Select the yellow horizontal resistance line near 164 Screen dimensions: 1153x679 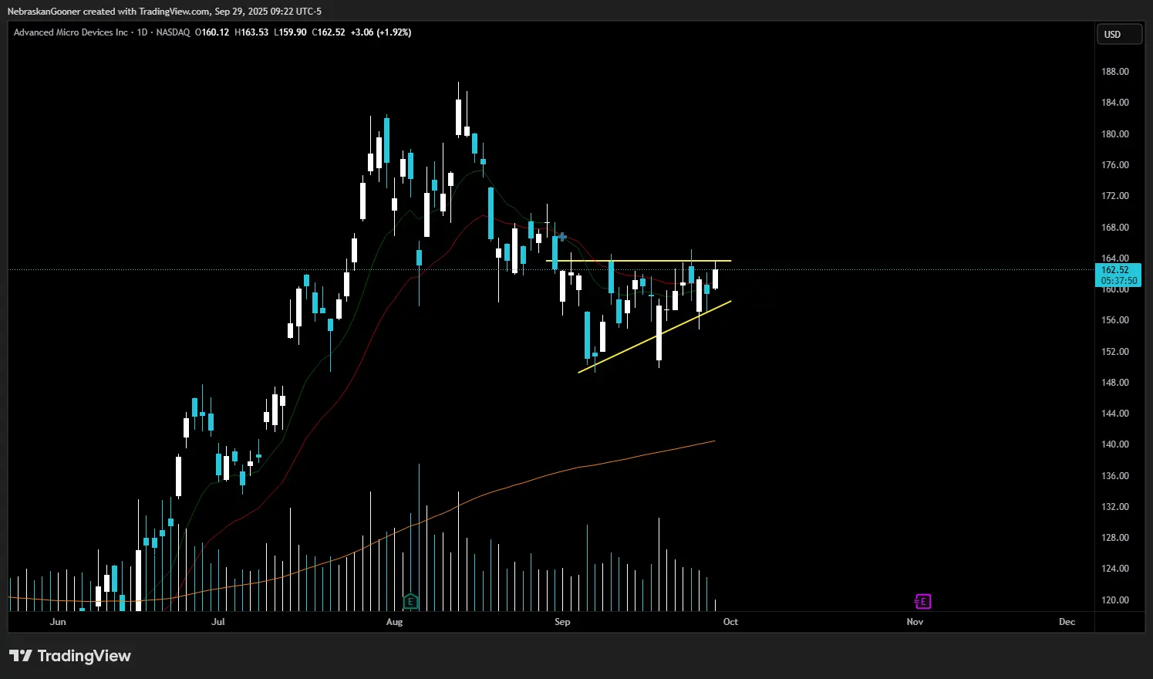pos(639,261)
